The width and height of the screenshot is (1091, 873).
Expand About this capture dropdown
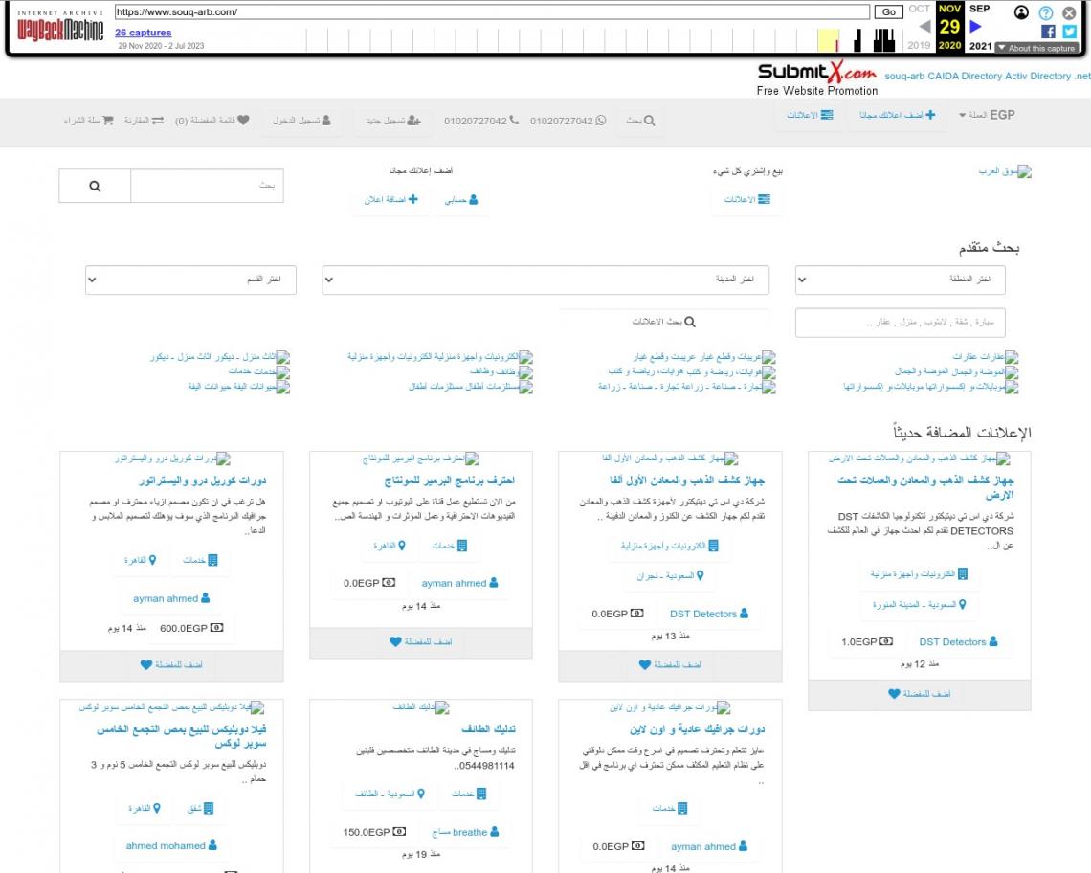tap(1036, 48)
